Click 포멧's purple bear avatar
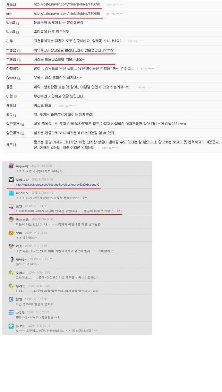Viewport: 222px width, 392px height. coord(11,206)
